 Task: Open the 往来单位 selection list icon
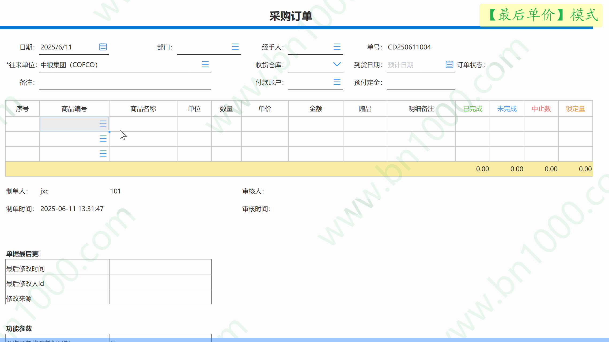(205, 64)
